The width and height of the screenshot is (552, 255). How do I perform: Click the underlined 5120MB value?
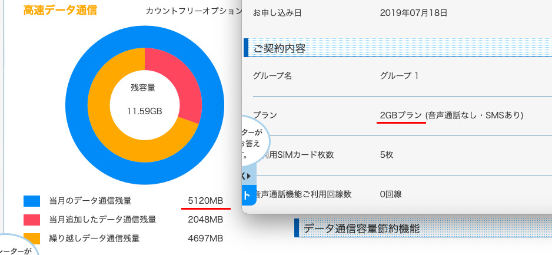pos(205,201)
